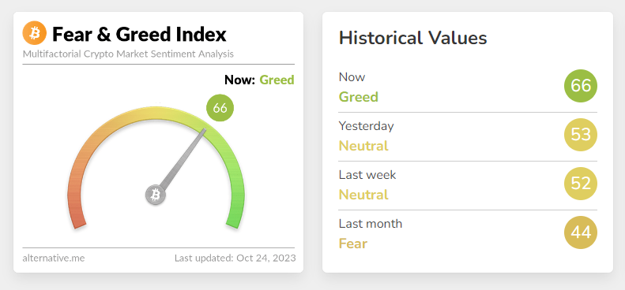
Task: Select the Last week Neutral label
Action: click(x=363, y=195)
